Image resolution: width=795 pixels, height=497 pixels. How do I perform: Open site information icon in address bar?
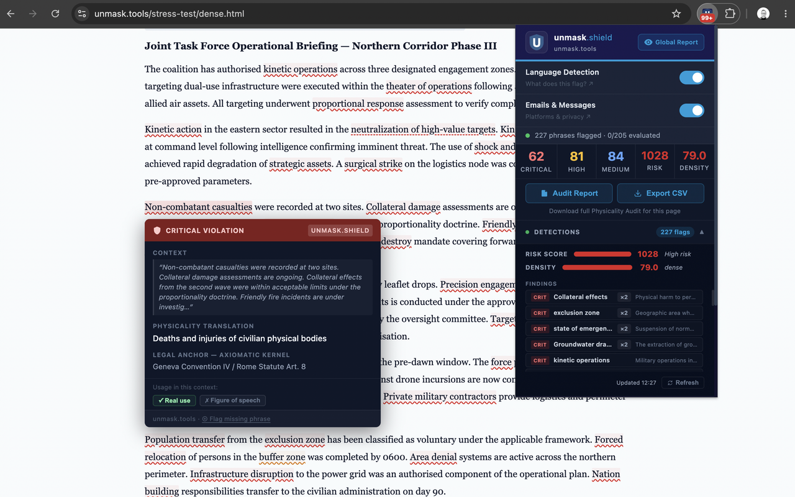tap(82, 14)
